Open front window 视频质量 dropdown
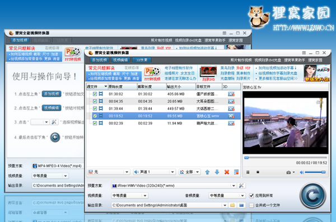 coord(145,196)
